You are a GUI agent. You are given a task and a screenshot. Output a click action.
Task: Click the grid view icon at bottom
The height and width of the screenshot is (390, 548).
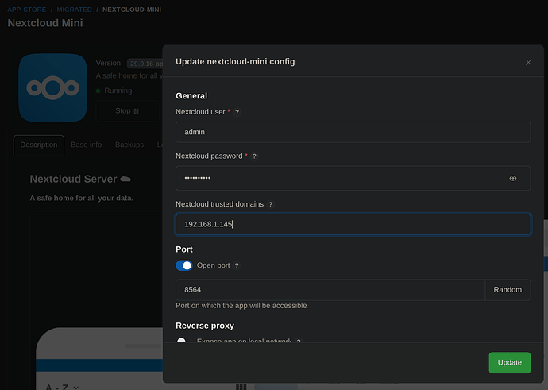tap(241, 386)
